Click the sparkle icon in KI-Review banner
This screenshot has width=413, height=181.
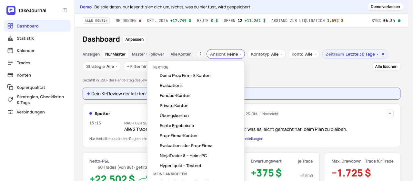coord(88,93)
